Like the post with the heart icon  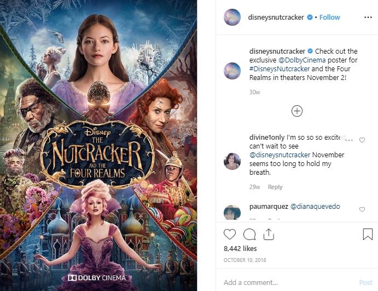230,234
